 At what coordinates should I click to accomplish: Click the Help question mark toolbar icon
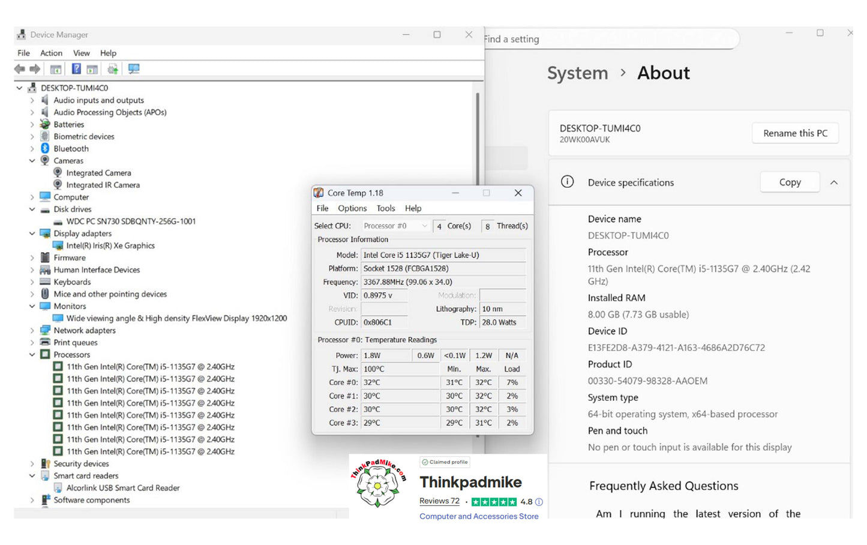click(76, 69)
